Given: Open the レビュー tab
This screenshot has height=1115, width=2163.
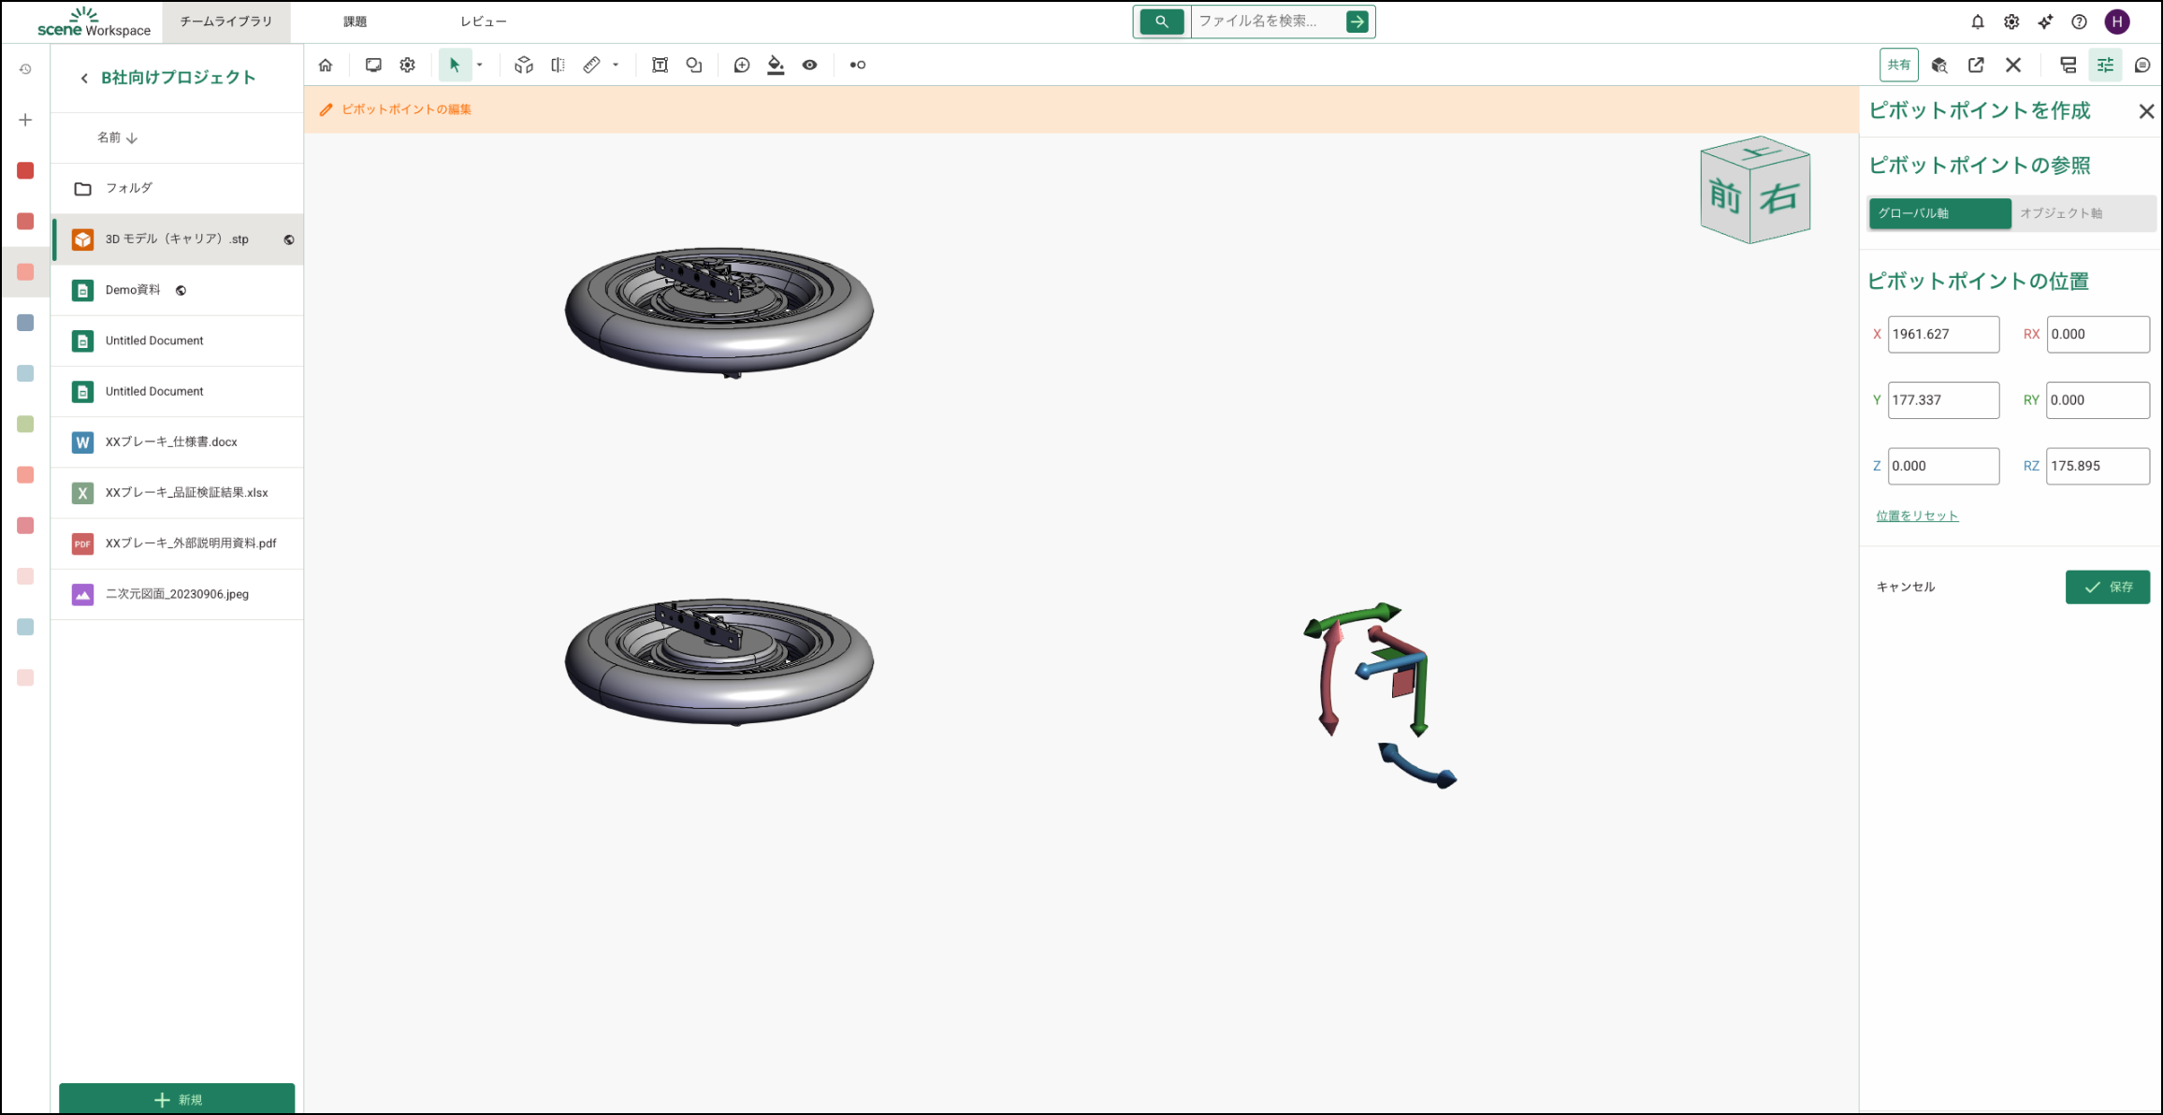Looking at the screenshot, I should [483, 22].
